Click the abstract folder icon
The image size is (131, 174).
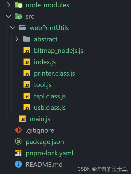click(27, 39)
